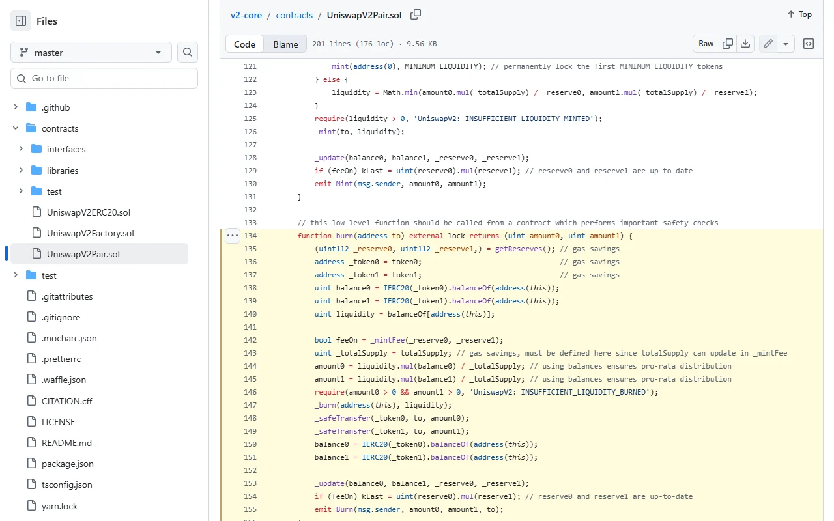Click the README.md file icon
This screenshot has height=521, width=834.
[x=31, y=443]
